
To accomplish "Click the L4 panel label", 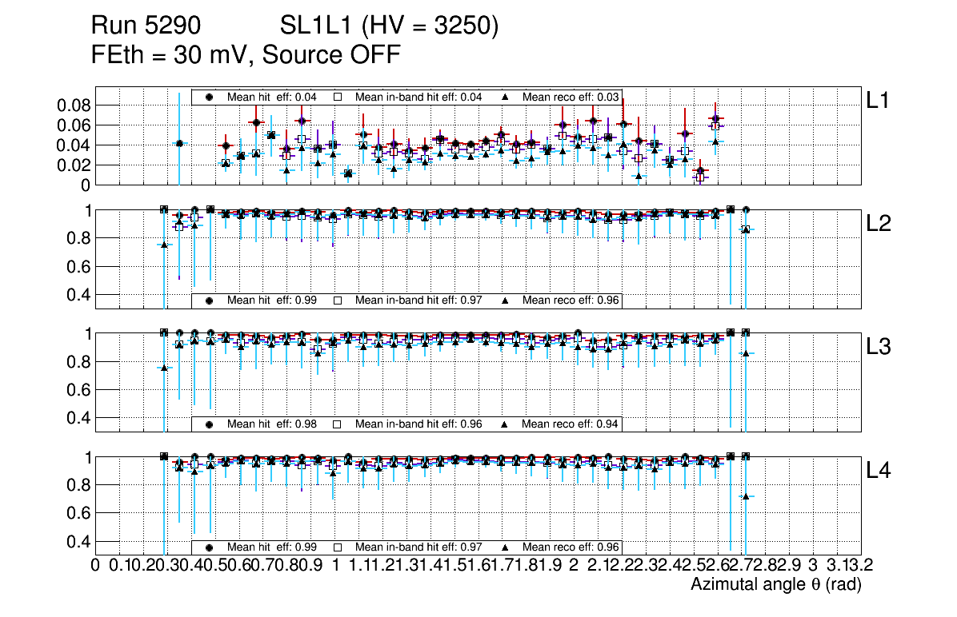I will 879,472.
